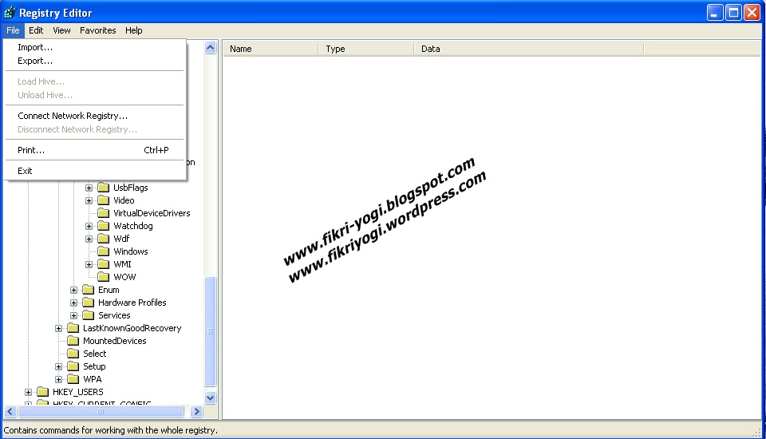Screen dimensions: 766x439
Task: Choose Exit from the File menu
Action: click(94, 171)
